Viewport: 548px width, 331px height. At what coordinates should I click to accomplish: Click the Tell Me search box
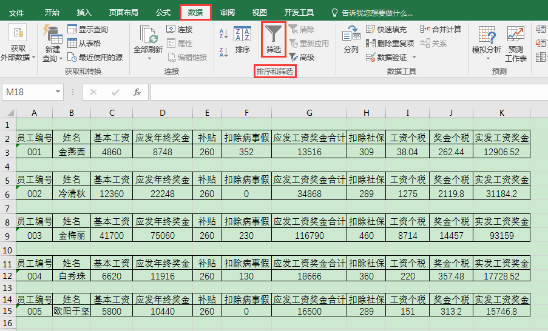[x=377, y=13]
